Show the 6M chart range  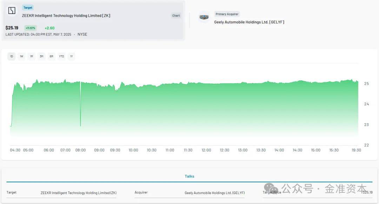(52, 56)
